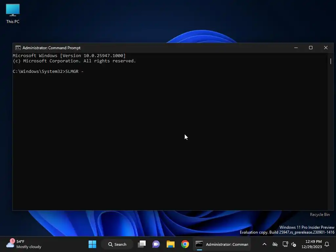Click the 'SLMGR -' command line text
This screenshot has width=336, height=252.
(74, 71)
